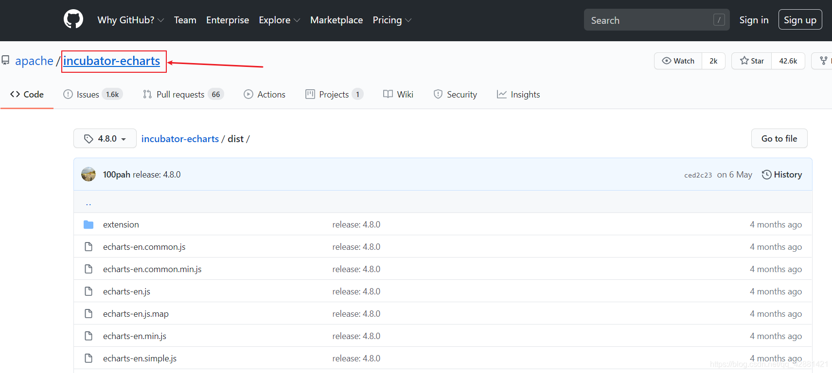
Task: Go to the Team page
Action: [x=185, y=20]
